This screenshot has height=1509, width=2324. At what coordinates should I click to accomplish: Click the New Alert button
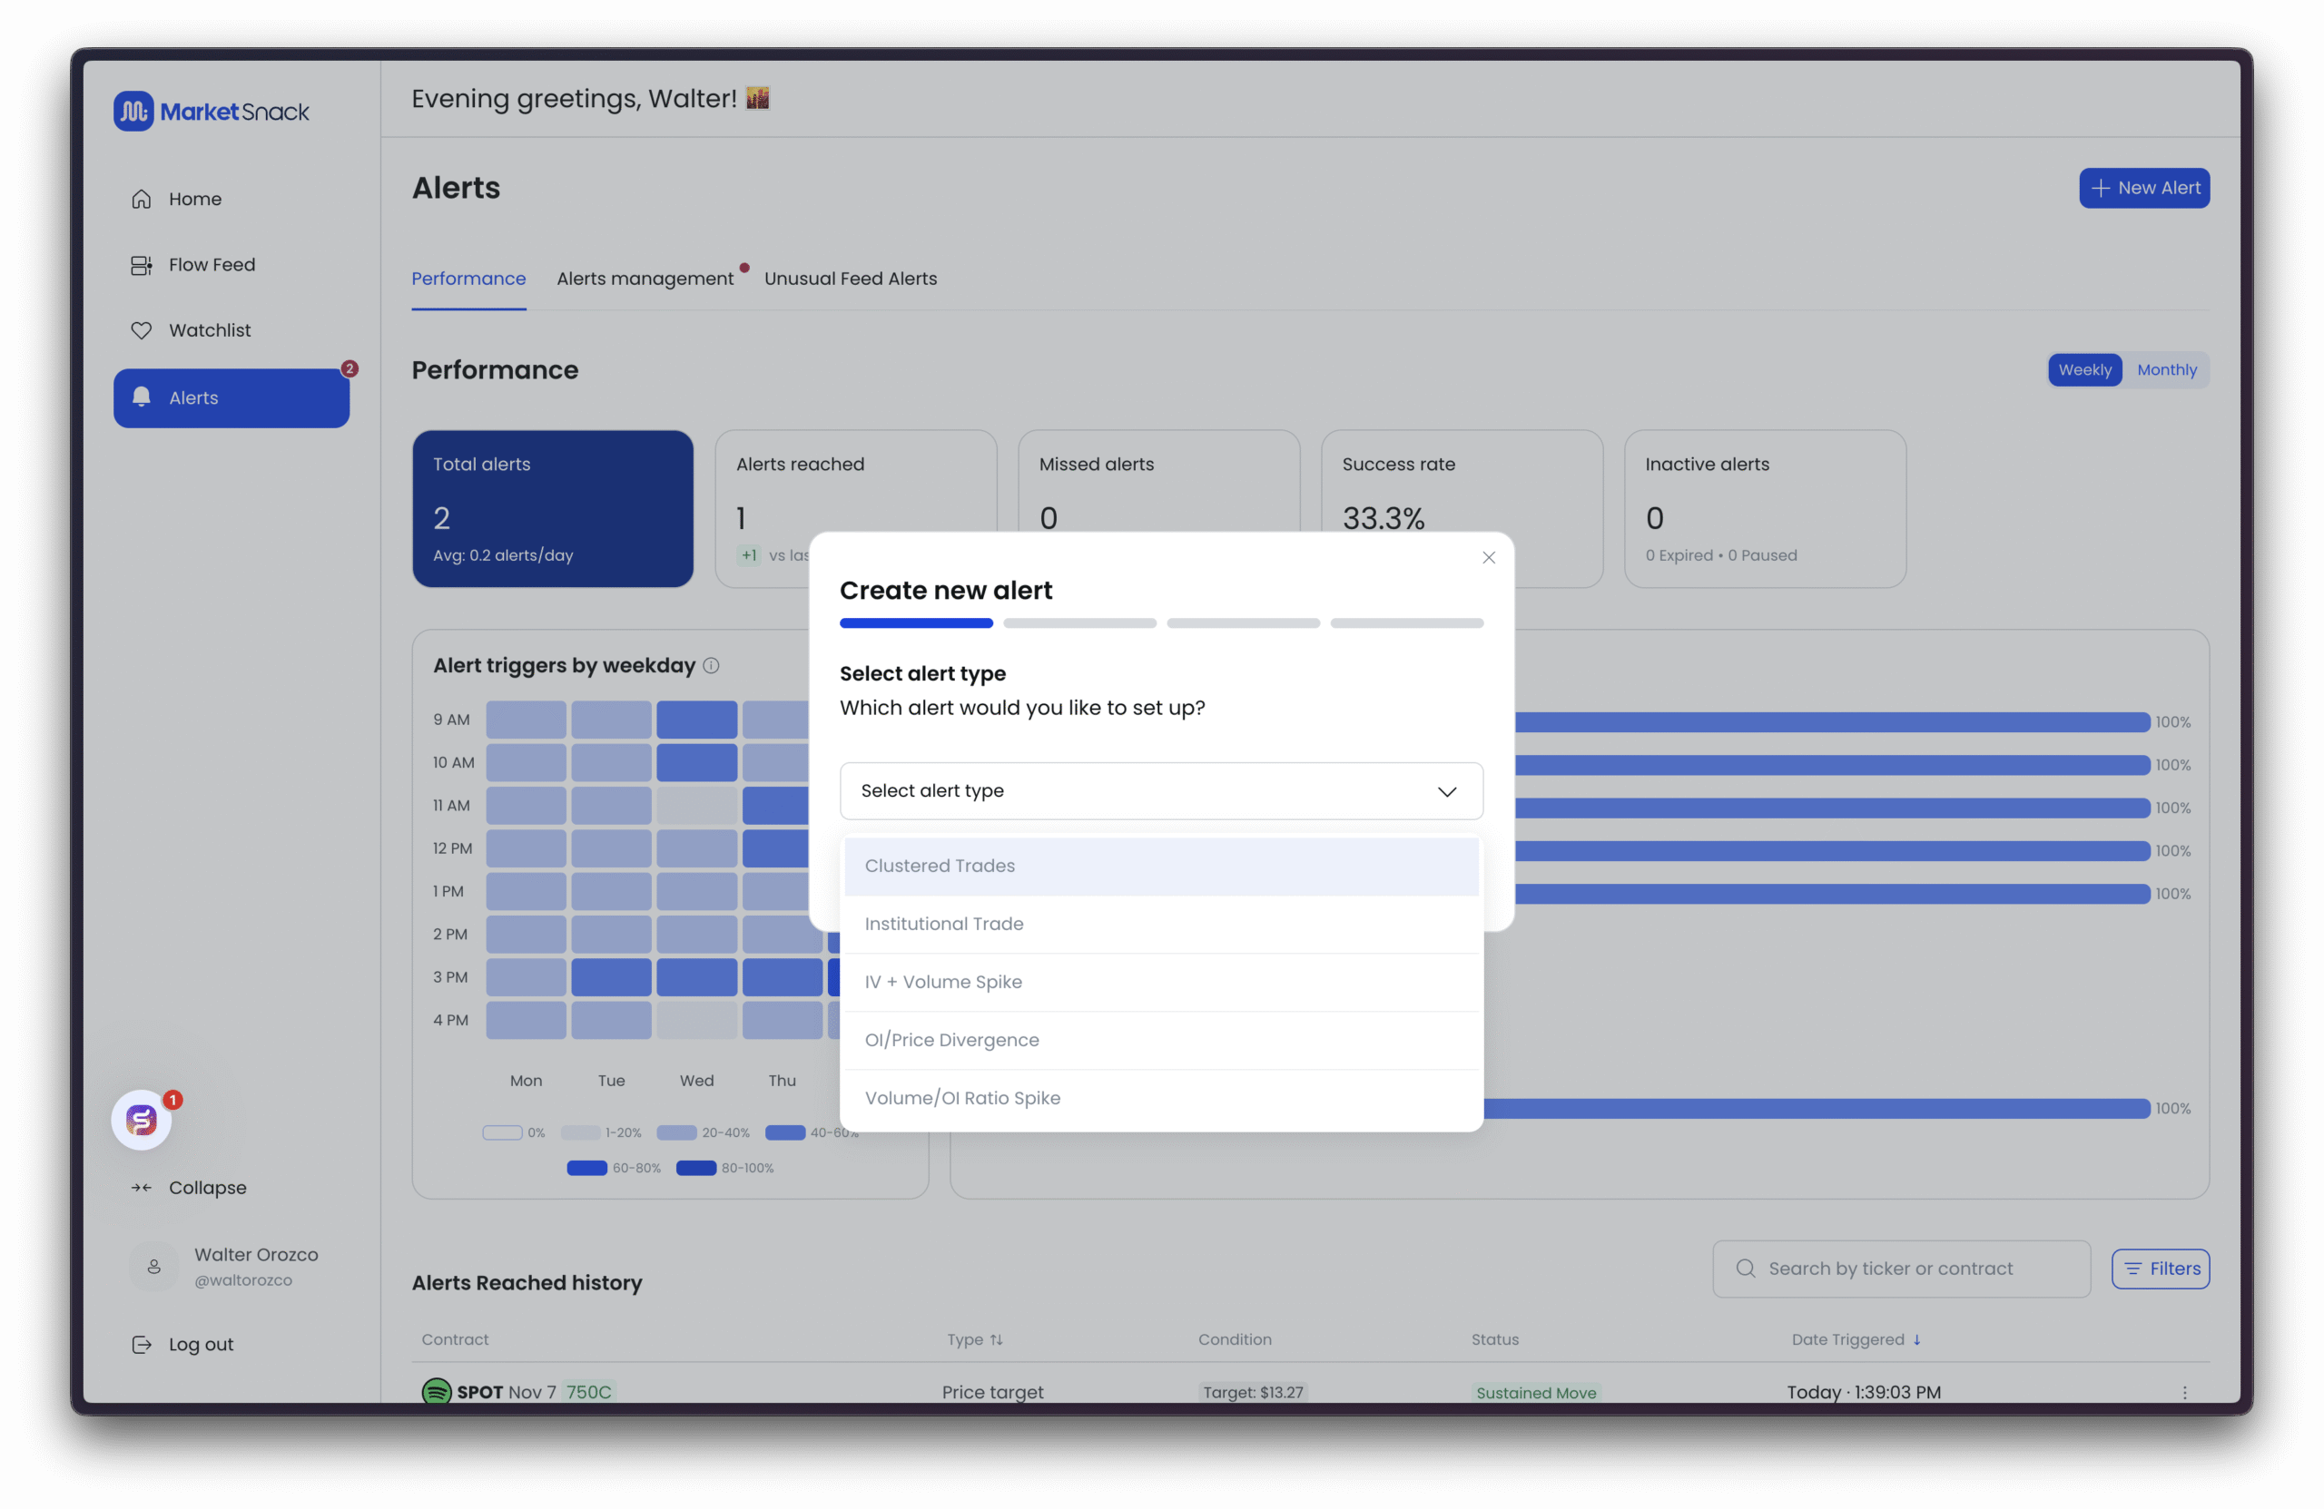click(x=2143, y=189)
